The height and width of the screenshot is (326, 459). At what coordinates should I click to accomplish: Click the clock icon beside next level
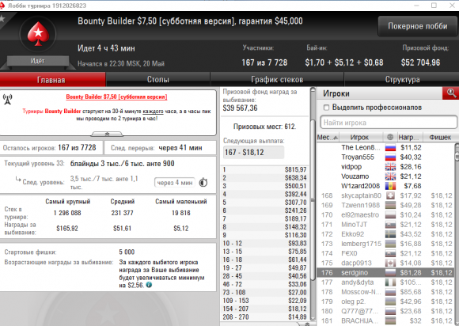click(203, 183)
